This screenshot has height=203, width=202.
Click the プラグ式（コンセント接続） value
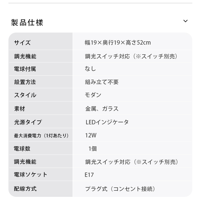pos(120,189)
